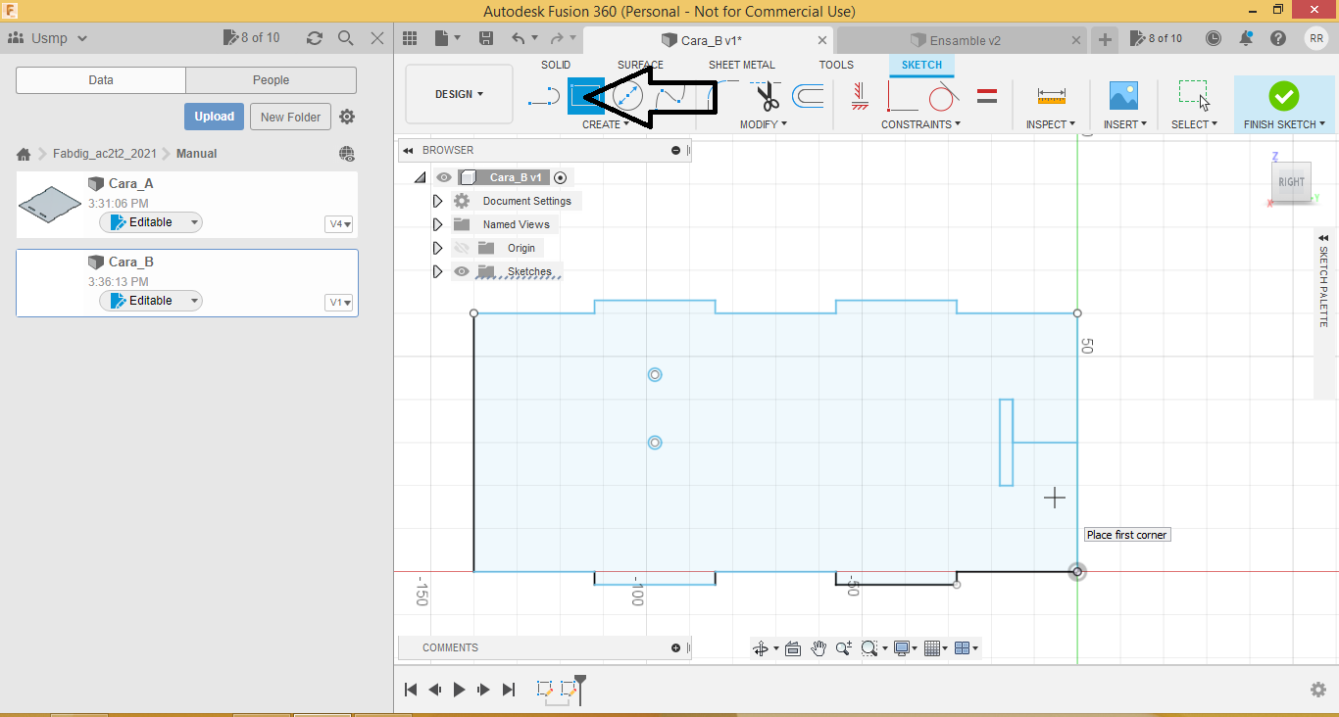Open the CREATE dropdown menu
The height and width of the screenshot is (717, 1339).
(606, 124)
